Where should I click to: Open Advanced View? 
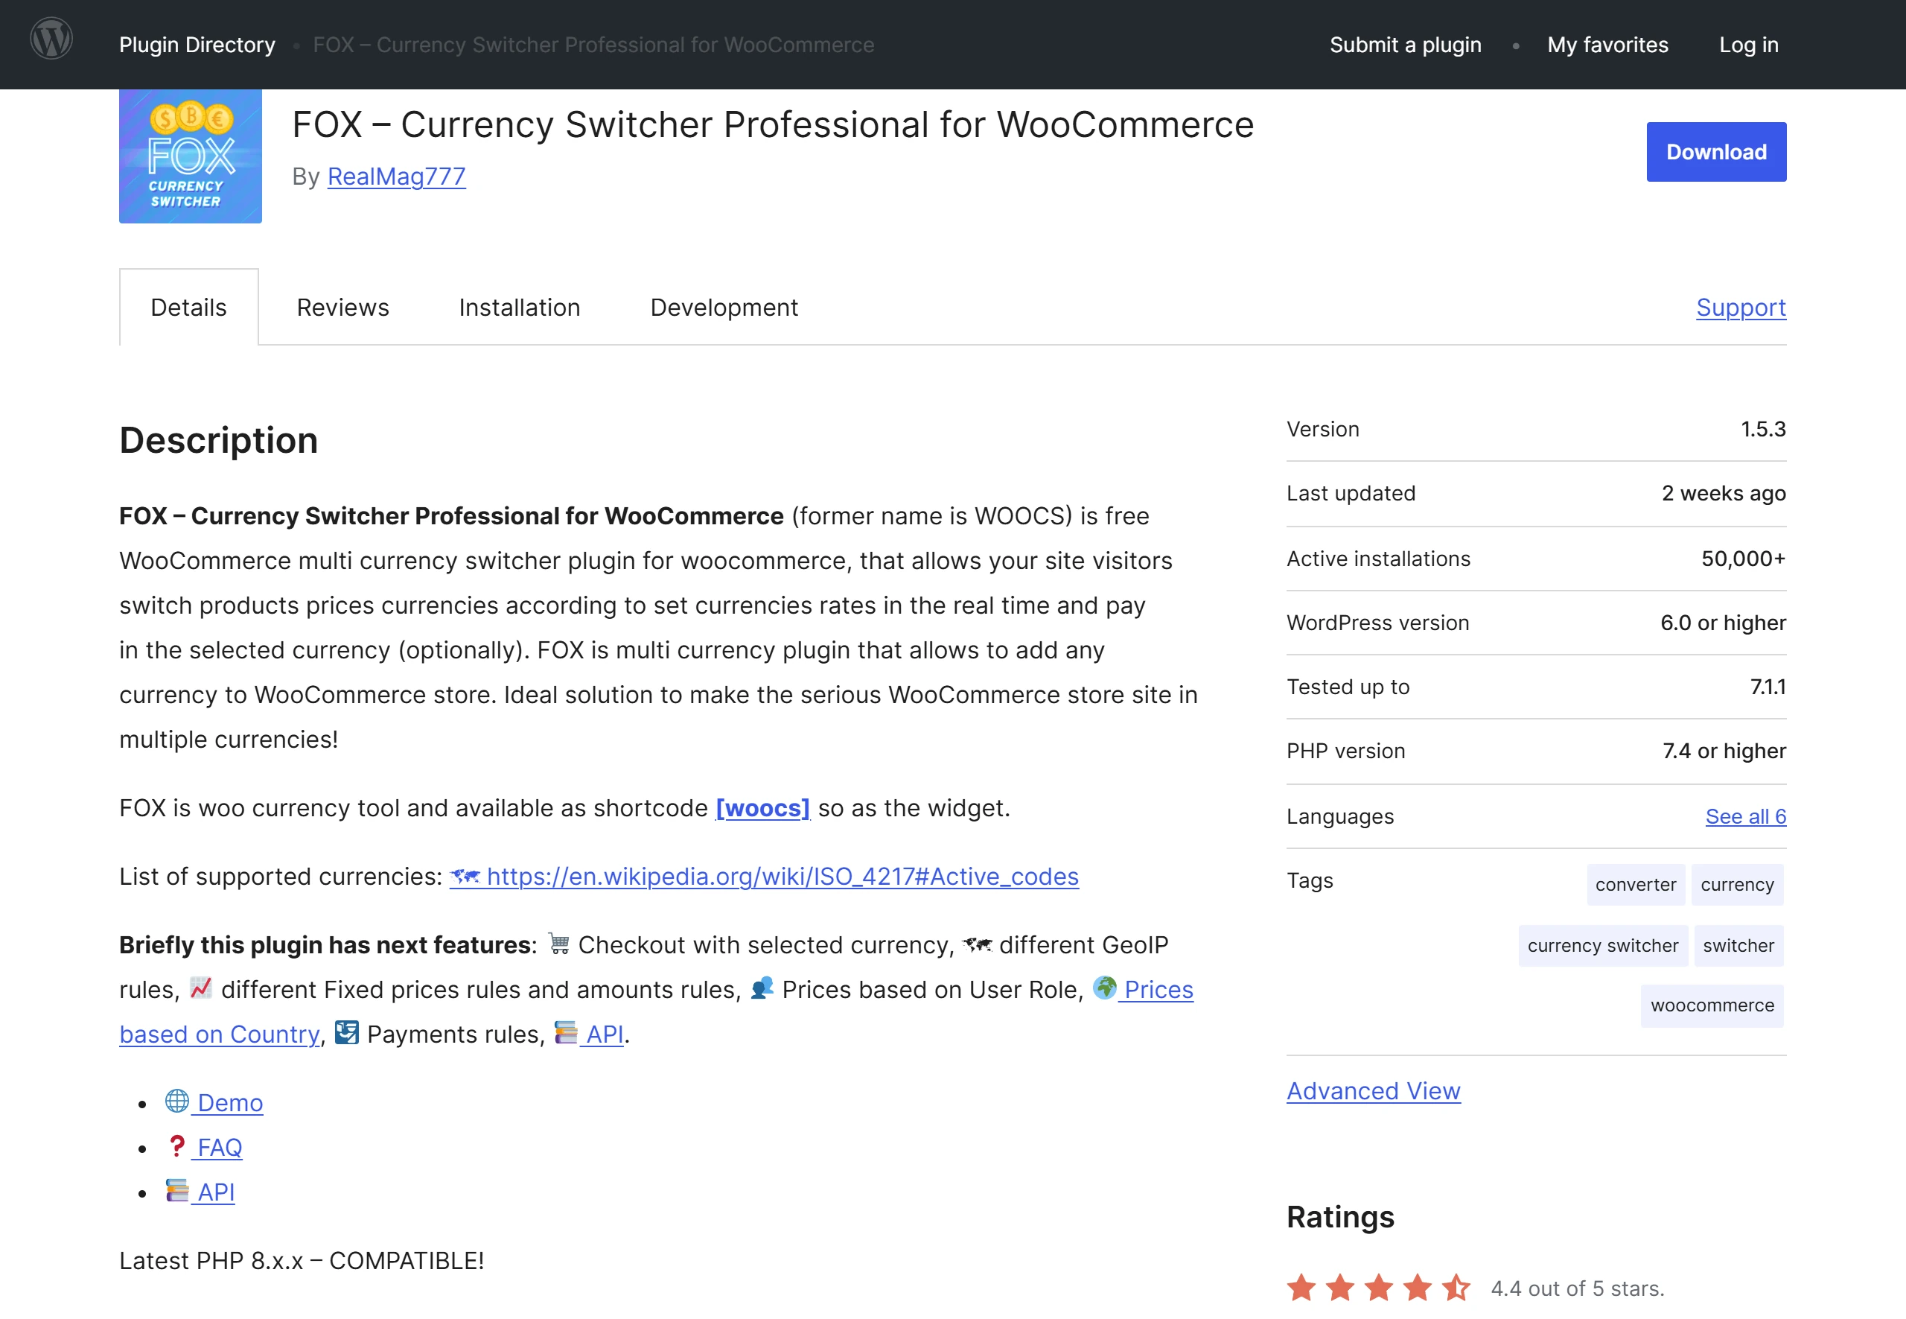pyautogui.click(x=1373, y=1090)
